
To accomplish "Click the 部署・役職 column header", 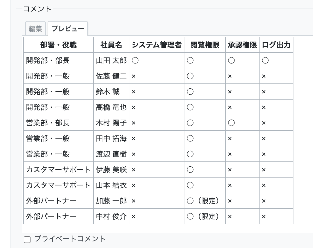I will coord(58,45).
